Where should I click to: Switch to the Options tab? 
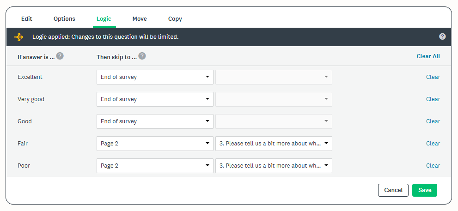coord(64,18)
